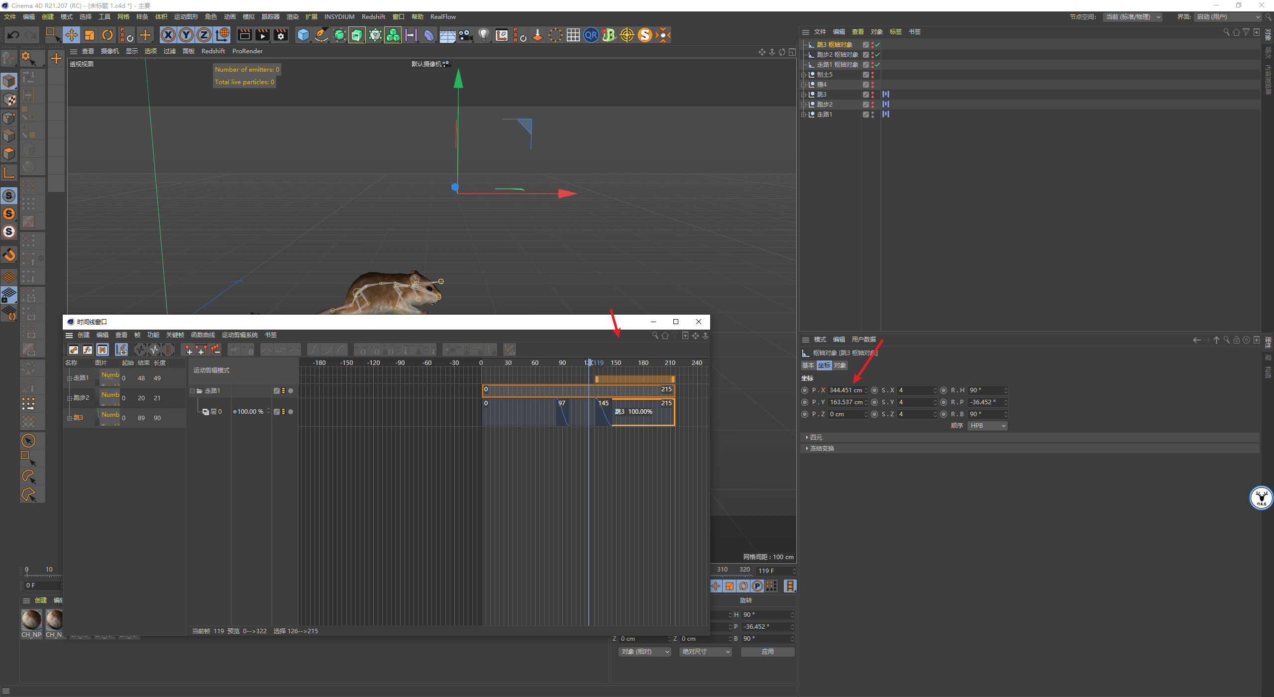Switch to the 对象 attribute tab
This screenshot has width=1274, height=697.
(x=840, y=365)
